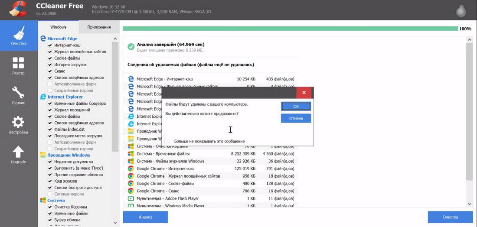Click the Microsoft Edge group icon
Image resolution: width=477 pixels, height=227 pixels.
(x=43, y=39)
